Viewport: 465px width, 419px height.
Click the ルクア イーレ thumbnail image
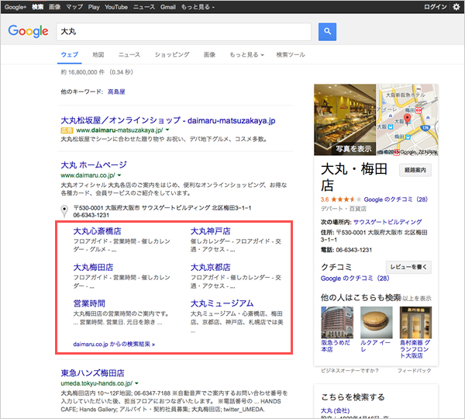point(377,323)
